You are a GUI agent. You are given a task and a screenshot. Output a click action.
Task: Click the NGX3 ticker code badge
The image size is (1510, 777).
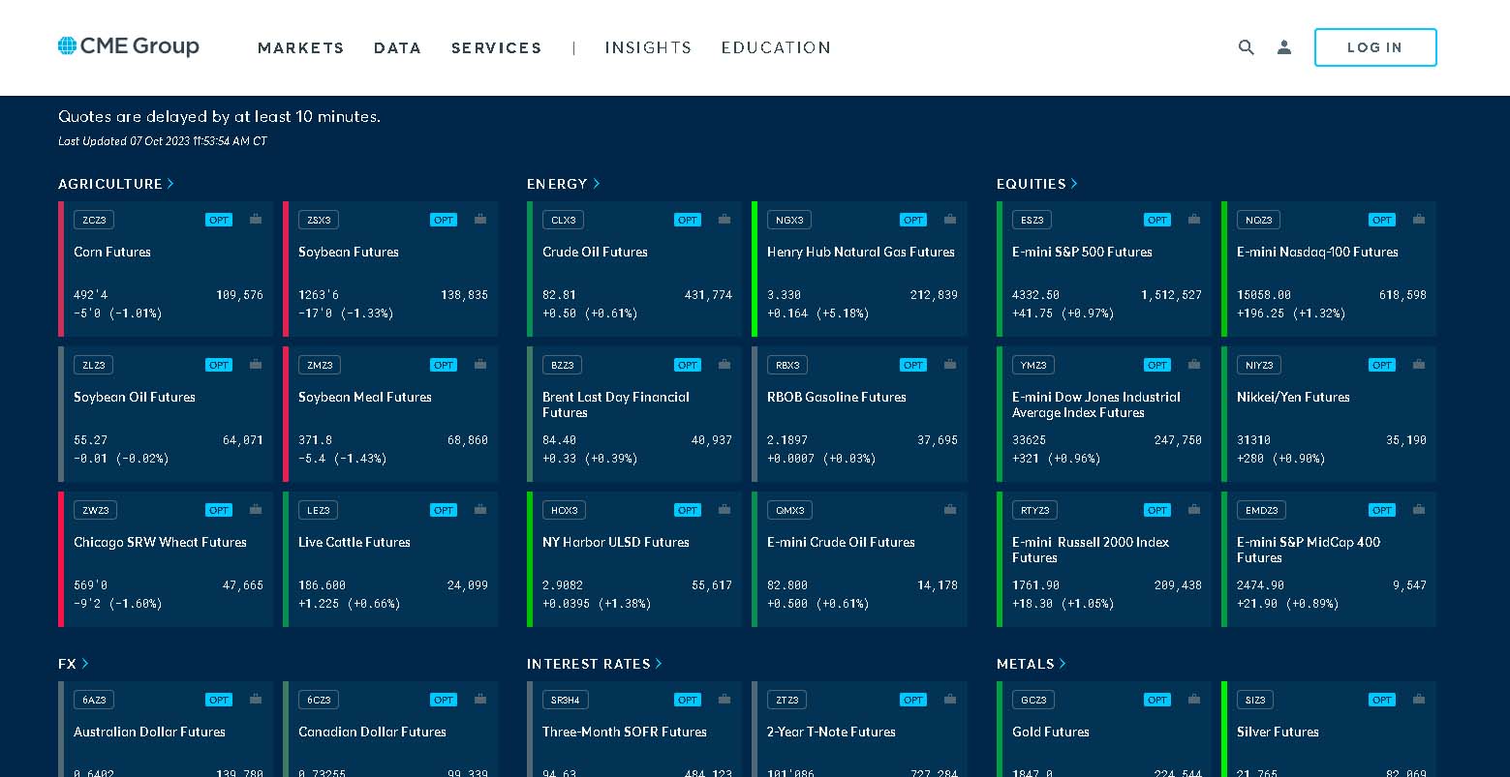[789, 220]
